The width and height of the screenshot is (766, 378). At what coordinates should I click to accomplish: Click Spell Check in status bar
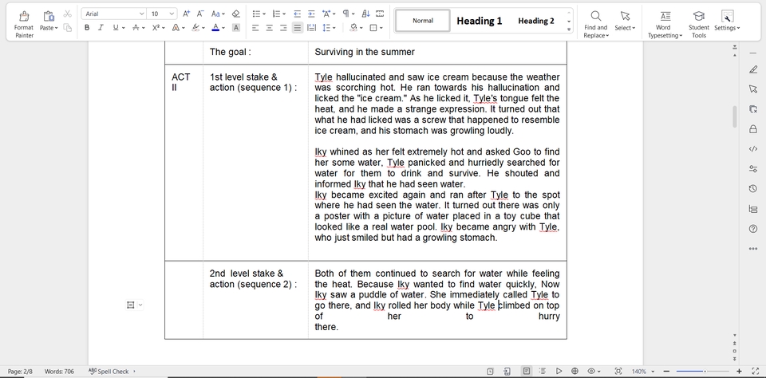tap(109, 371)
